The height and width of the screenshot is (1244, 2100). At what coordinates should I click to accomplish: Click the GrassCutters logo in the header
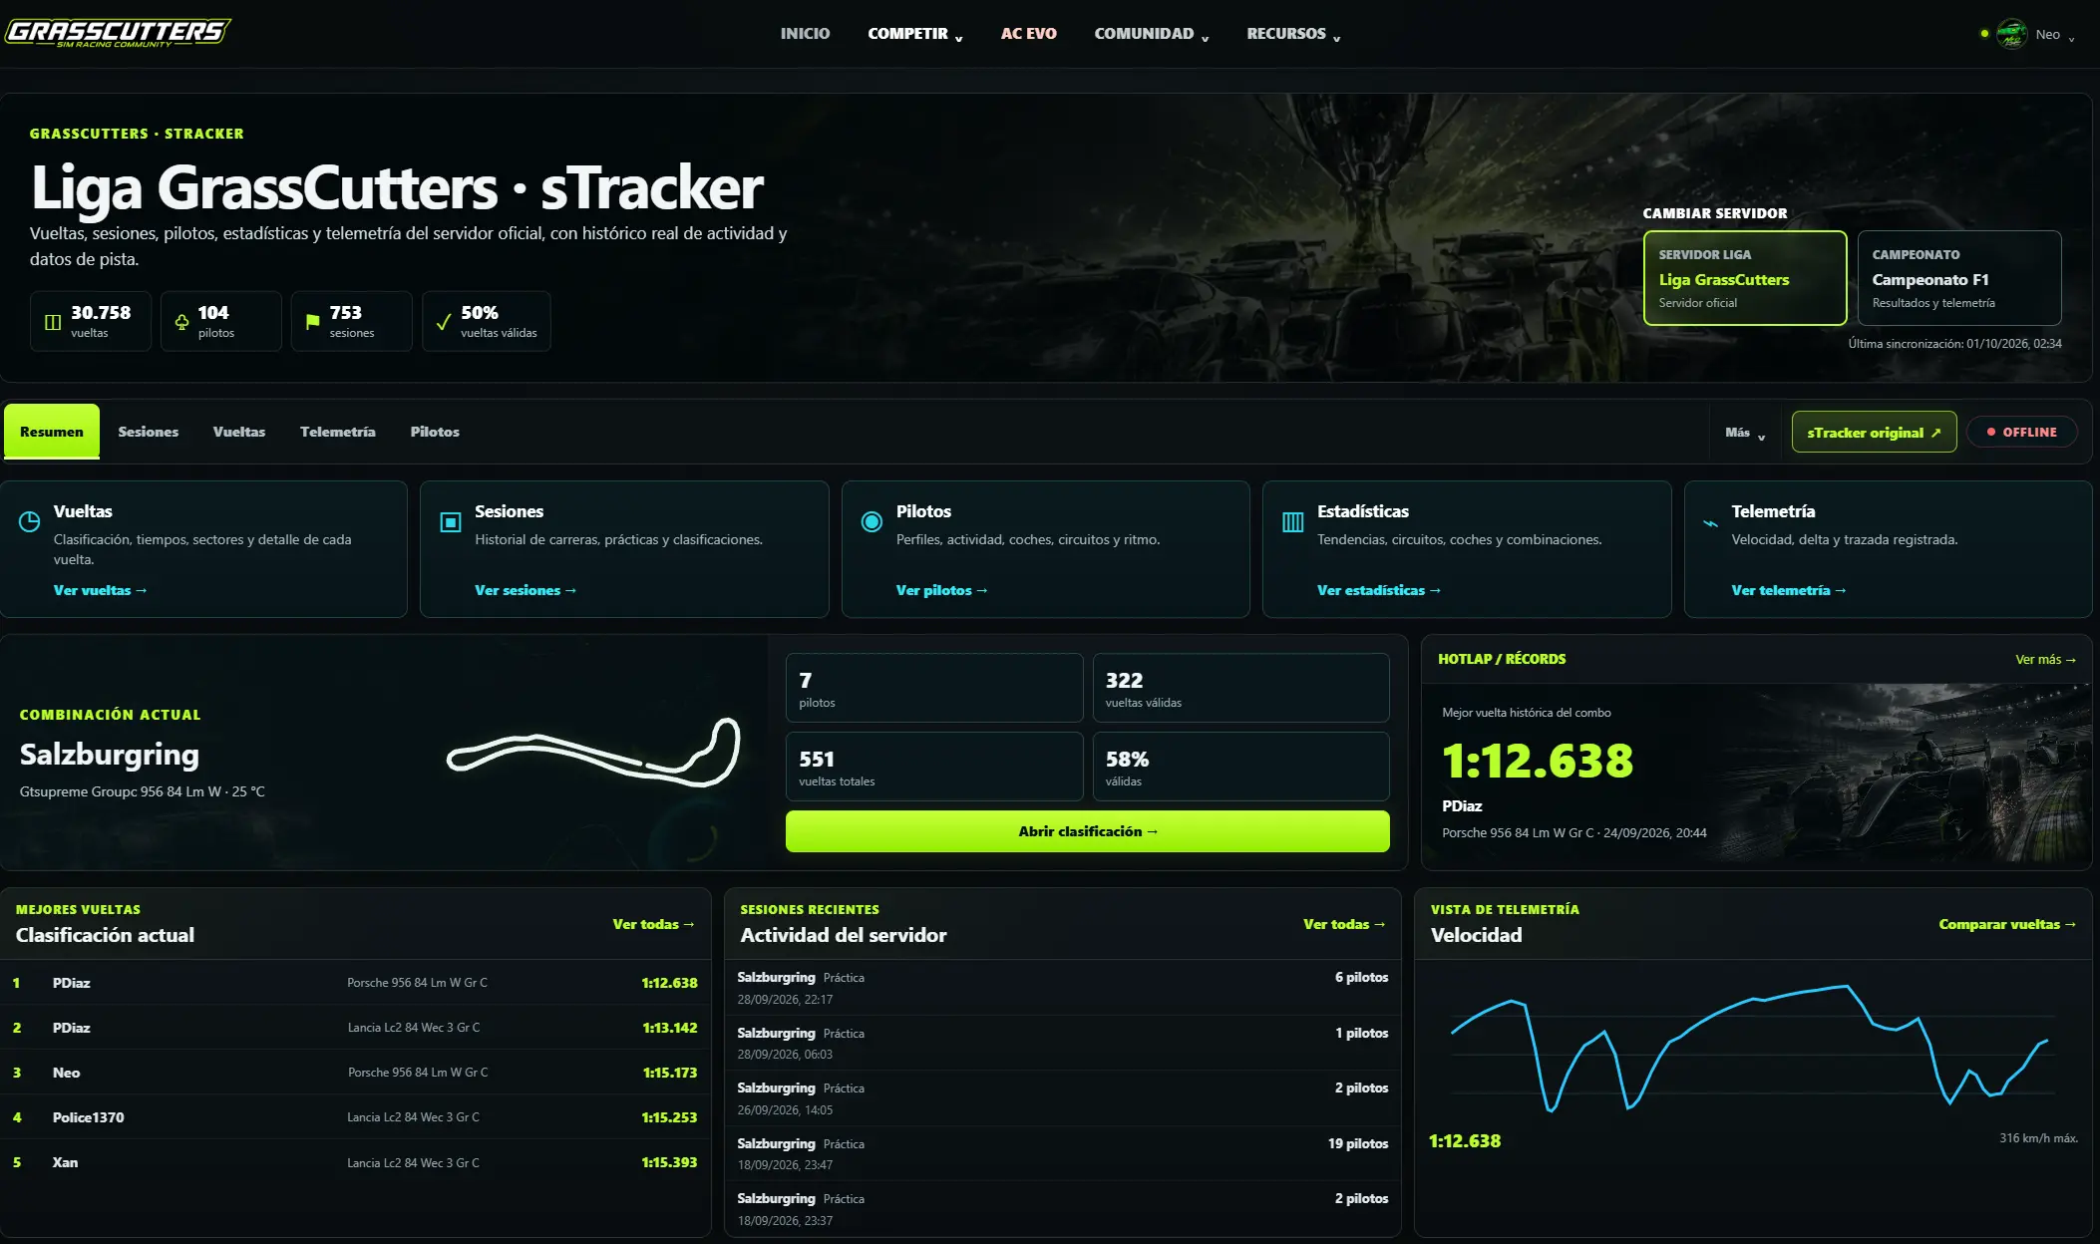point(118,33)
